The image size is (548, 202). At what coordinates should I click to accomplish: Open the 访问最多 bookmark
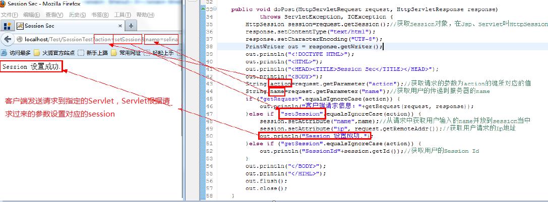(x=16, y=53)
